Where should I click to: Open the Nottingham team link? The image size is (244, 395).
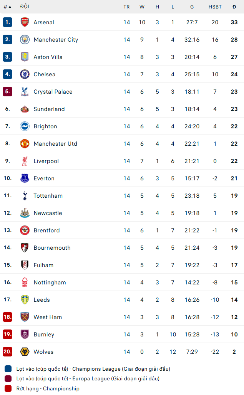click(50, 282)
